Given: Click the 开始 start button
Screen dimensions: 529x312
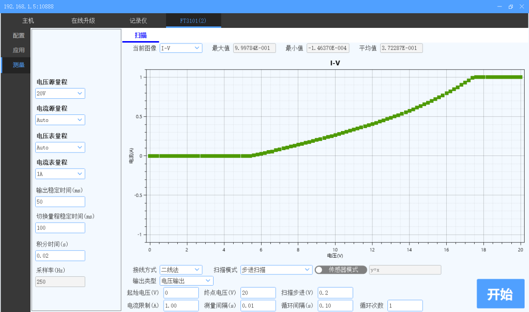Looking at the screenshot, I should 500,293.
